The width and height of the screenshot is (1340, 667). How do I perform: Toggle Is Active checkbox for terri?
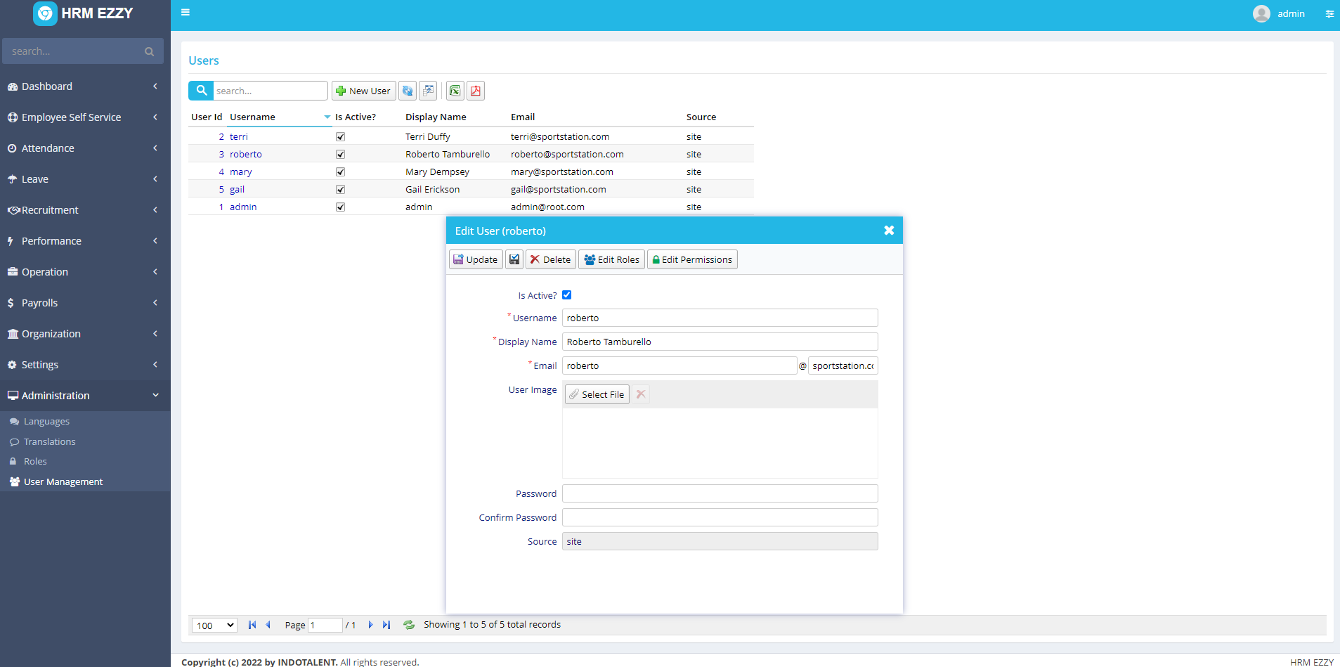340,137
